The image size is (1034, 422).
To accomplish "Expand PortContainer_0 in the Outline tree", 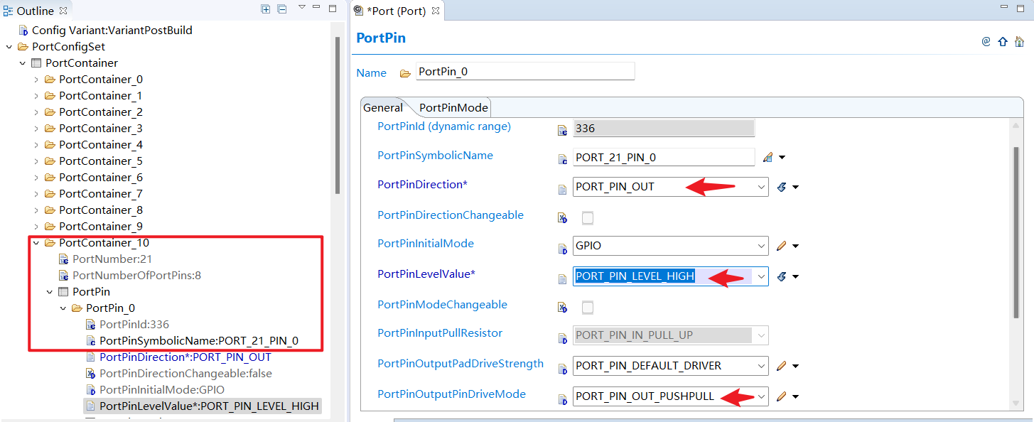I will pyautogui.click(x=36, y=80).
